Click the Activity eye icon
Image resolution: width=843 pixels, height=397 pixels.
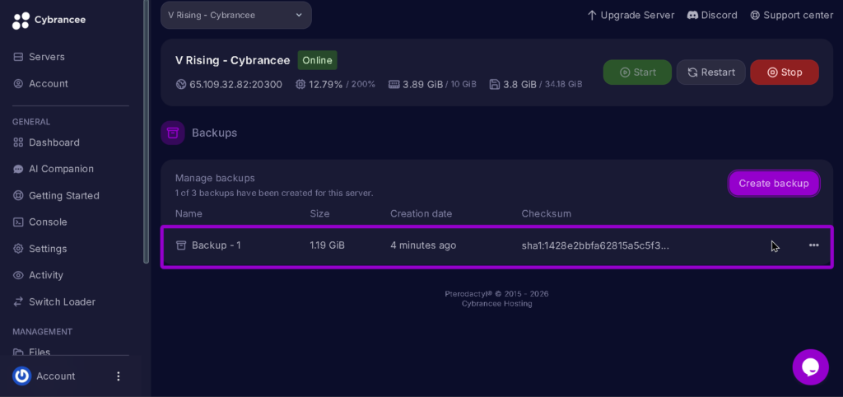point(18,275)
